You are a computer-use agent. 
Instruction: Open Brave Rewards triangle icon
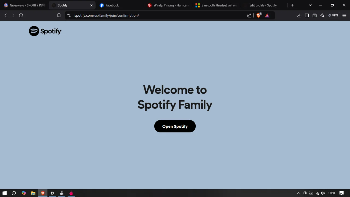coord(267,16)
